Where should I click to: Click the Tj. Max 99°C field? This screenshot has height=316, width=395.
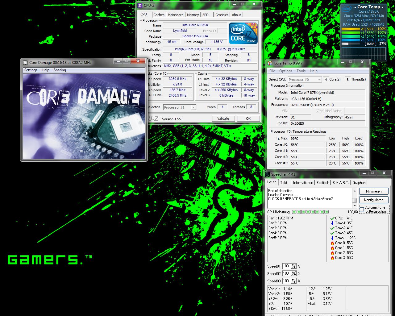pyautogui.click(x=308, y=139)
